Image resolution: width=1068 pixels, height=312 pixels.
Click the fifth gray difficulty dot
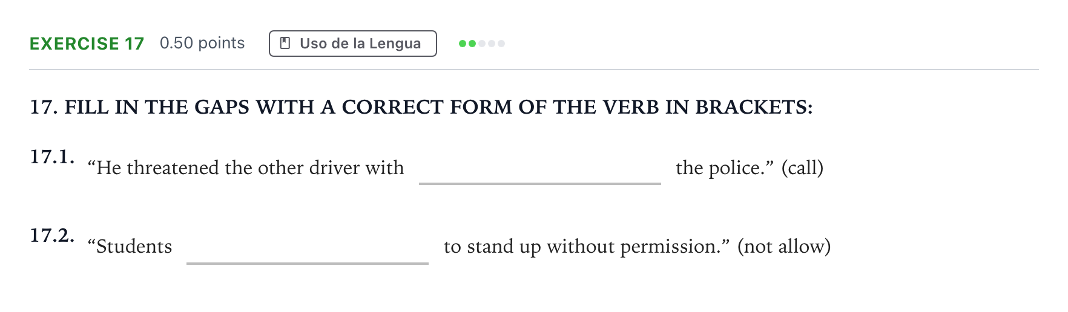coord(501,44)
